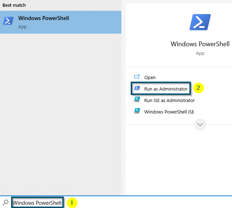Viewport: 232px width, 208px height.
Task: Click the PowerShell icon in best match row
Action: [8, 21]
